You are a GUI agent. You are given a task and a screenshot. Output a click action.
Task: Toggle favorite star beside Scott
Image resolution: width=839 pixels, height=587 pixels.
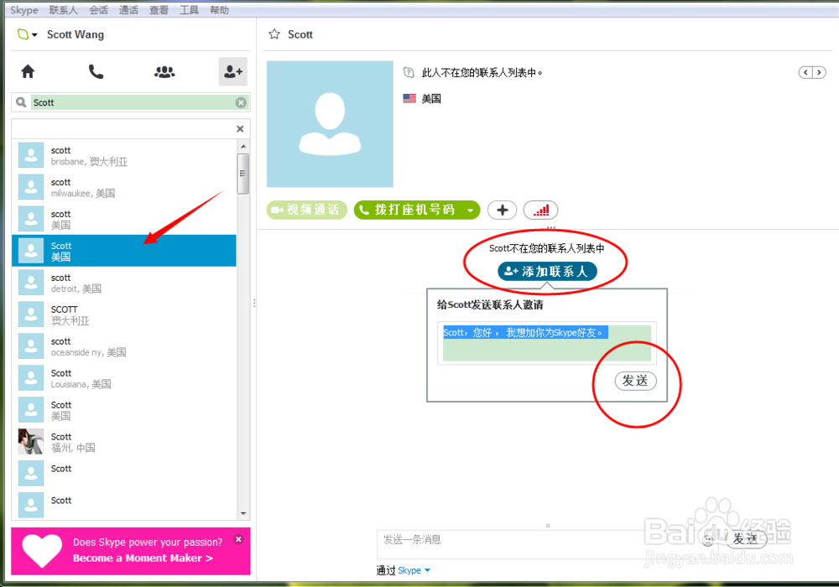[274, 34]
